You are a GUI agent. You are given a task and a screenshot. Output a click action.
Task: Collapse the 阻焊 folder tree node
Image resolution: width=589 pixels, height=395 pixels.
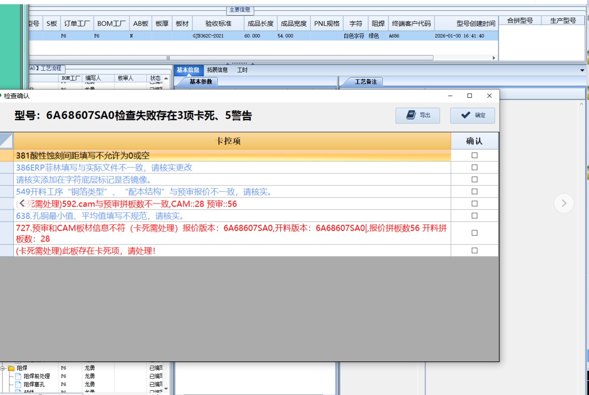coord(3,368)
